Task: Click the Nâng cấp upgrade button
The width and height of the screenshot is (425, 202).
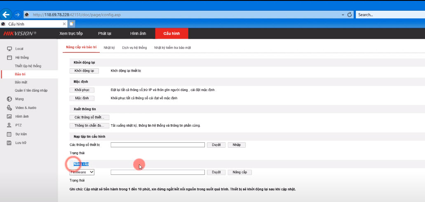Action: pyautogui.click(x=239, y=172)
